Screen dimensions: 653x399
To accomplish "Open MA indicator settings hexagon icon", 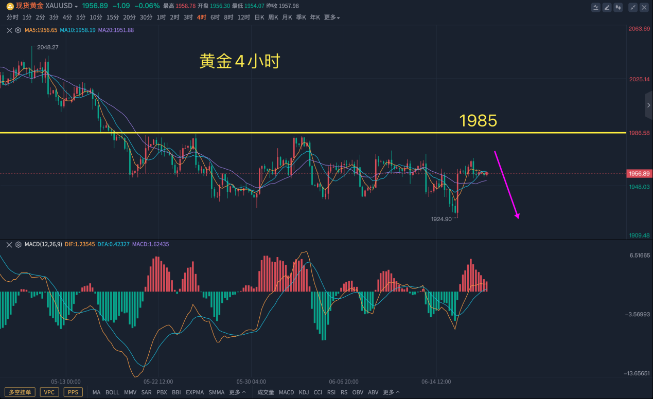I will 18,30.
